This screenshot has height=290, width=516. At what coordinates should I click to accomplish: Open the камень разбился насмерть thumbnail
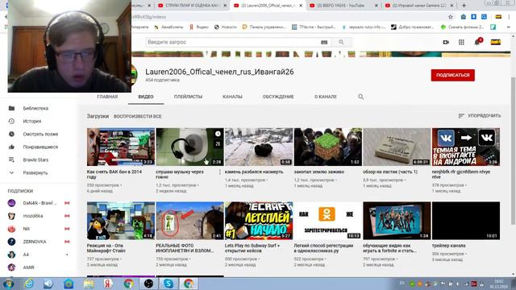(x=259, y=147)
